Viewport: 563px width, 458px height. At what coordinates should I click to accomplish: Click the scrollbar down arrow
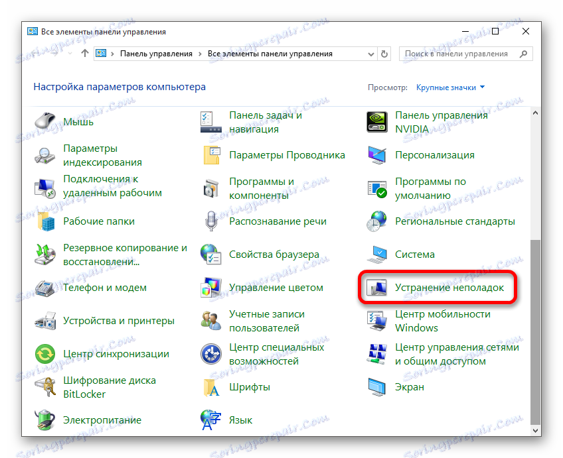tap(535, 430)
